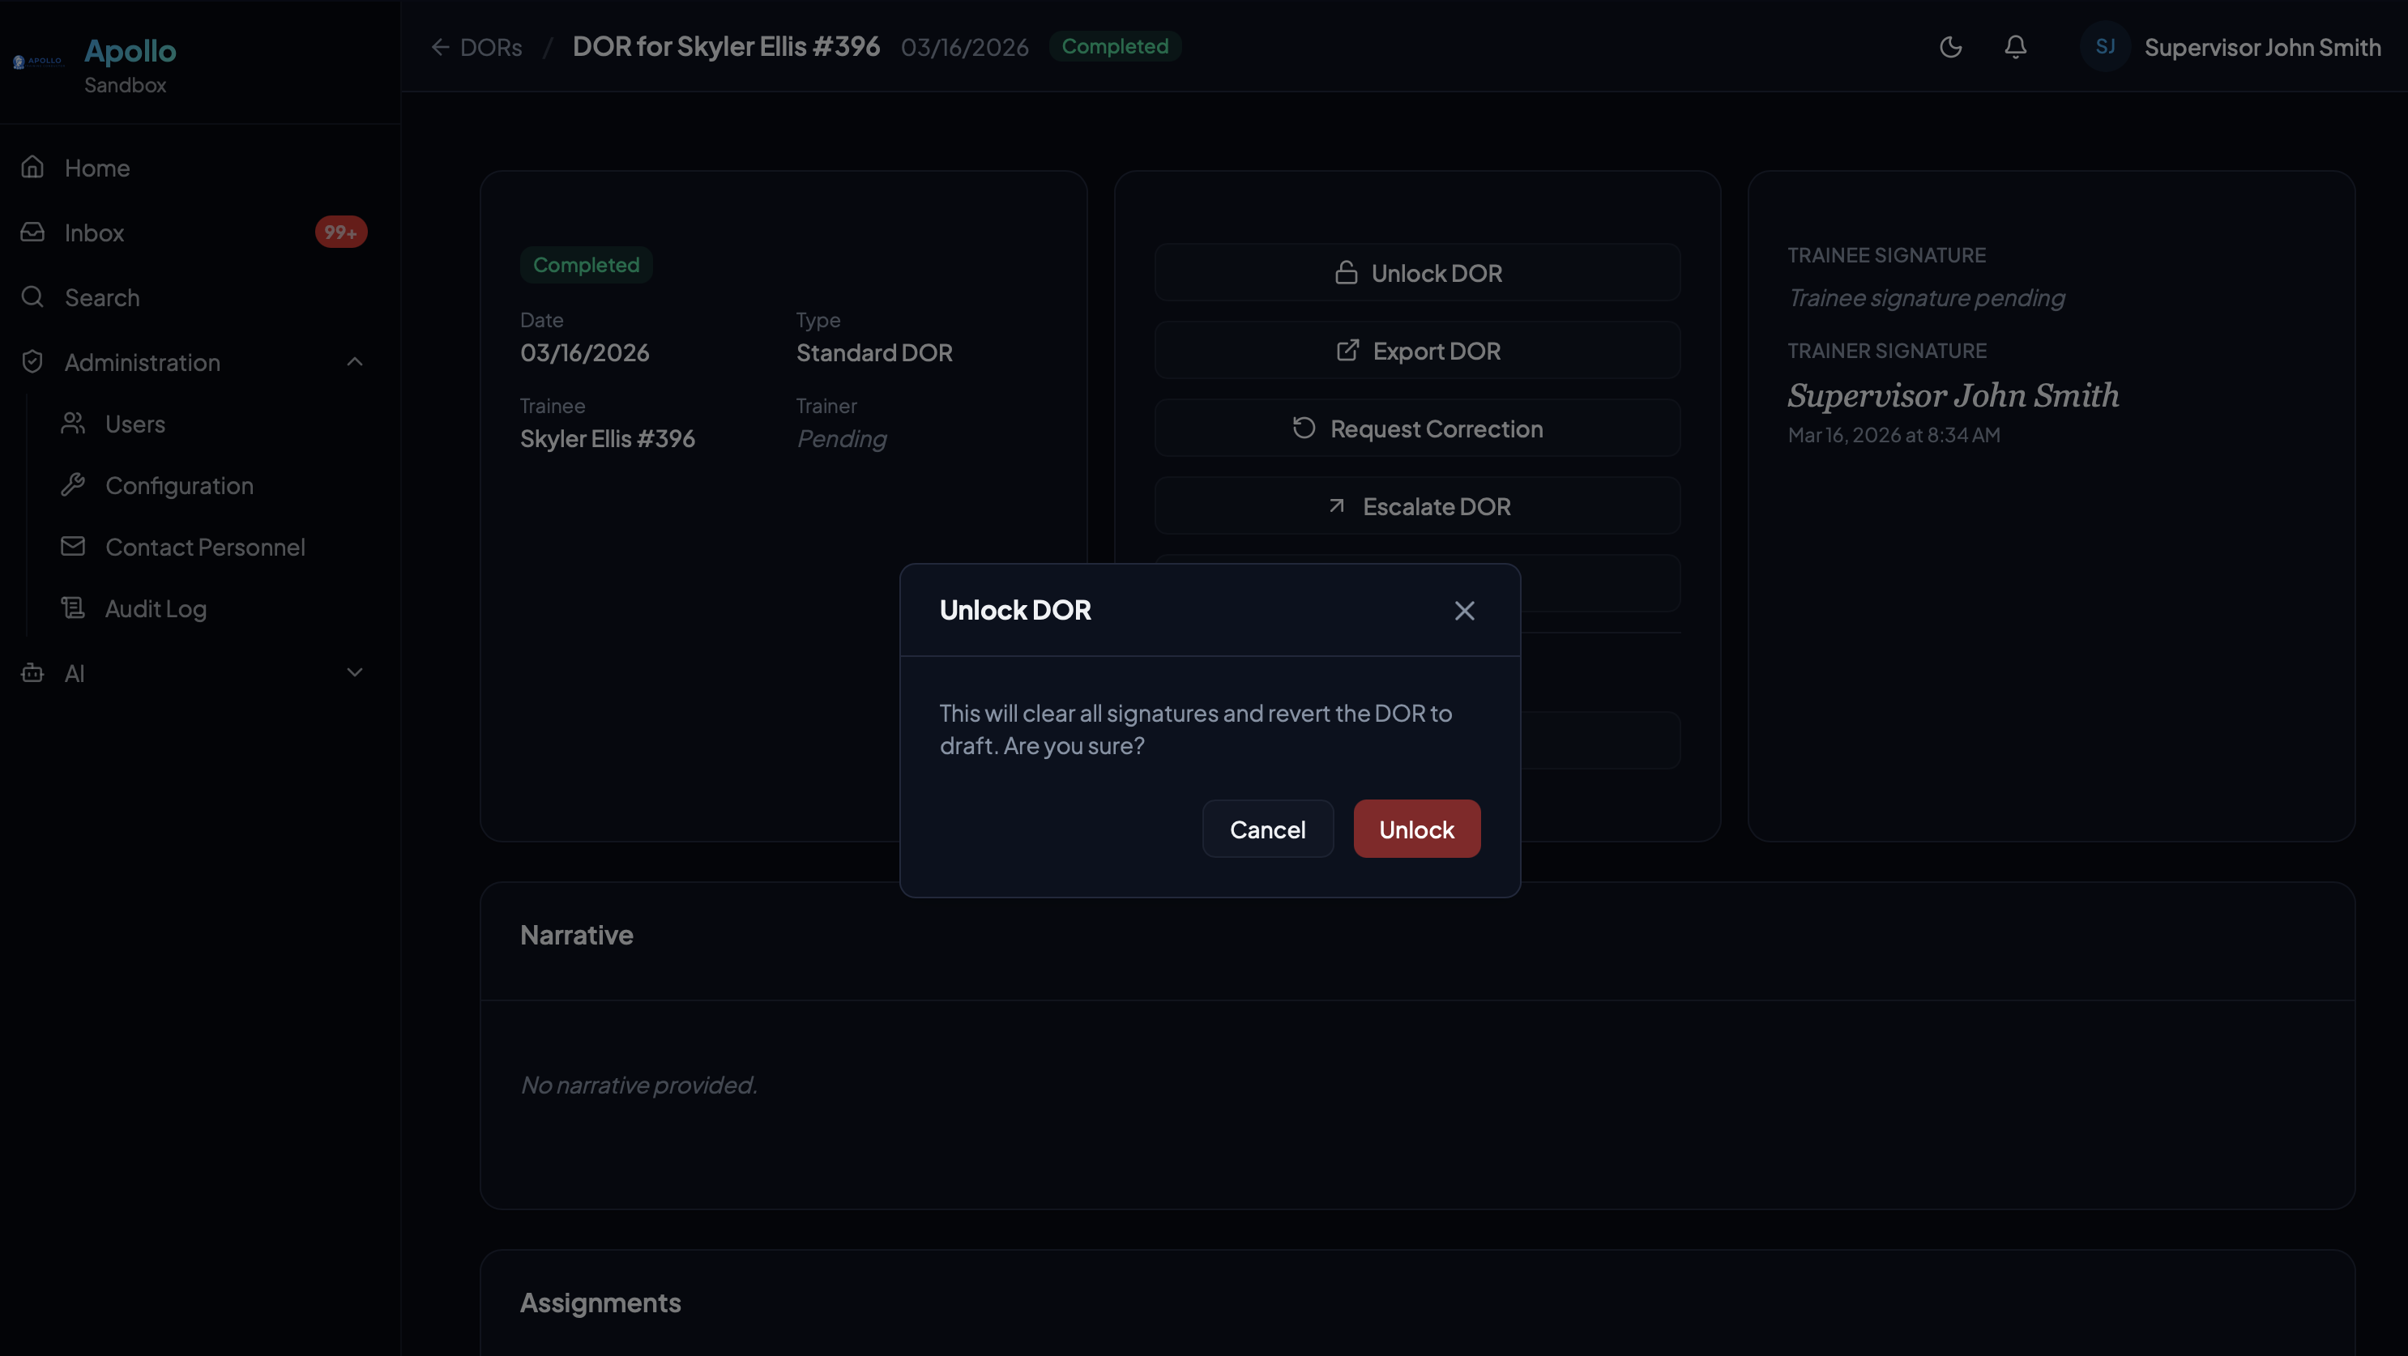This screenshot has height=1356, width=2408.
Task: Click the Supervisor John Smith avatar
Action: [2104, 47]
